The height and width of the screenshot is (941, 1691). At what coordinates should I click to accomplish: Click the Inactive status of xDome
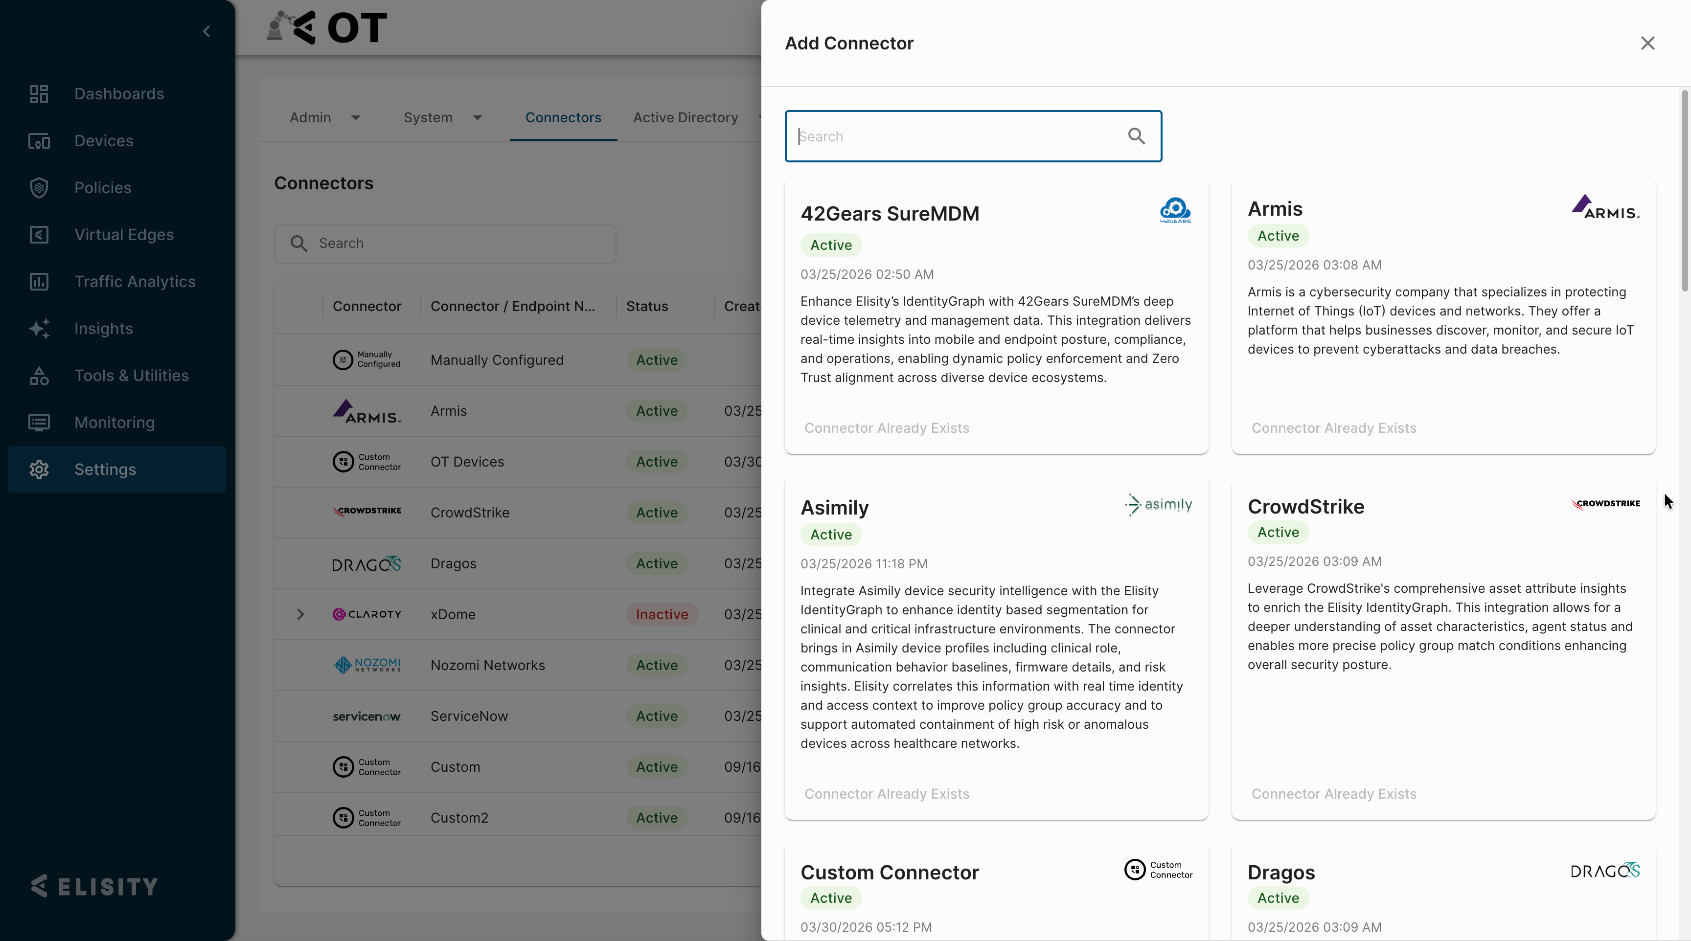662,614
